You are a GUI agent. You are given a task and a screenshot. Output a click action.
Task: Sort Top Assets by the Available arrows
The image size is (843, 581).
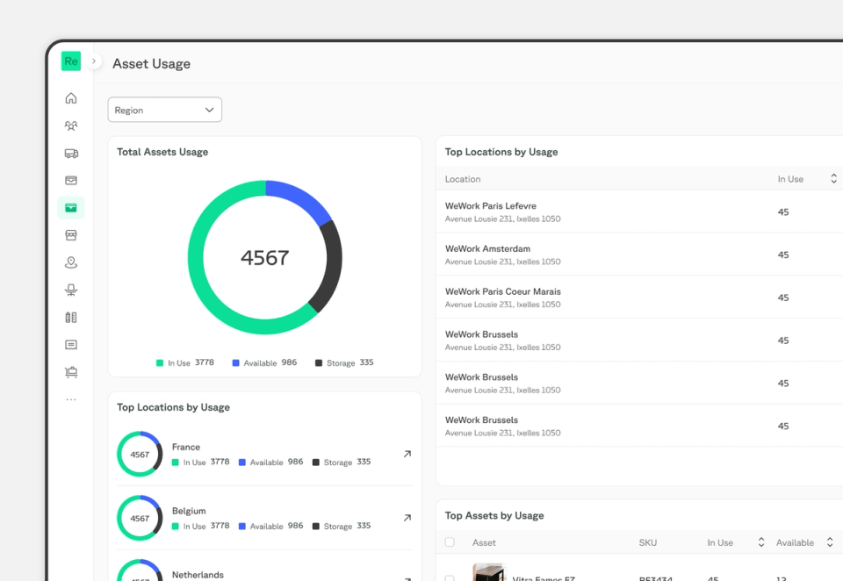point(830,542)
